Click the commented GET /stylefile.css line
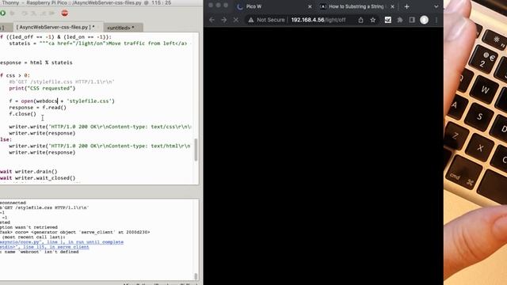 [x=62, y=82]
